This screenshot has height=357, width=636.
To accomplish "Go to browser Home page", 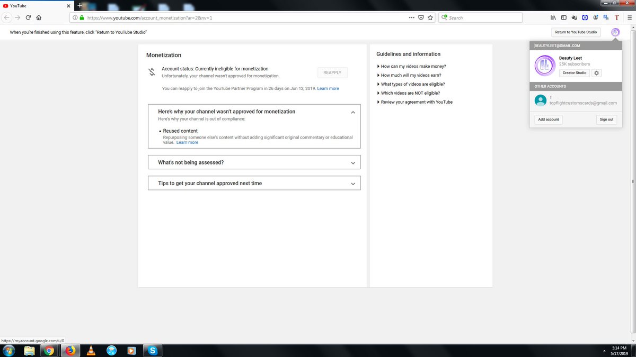I will pyautogui.click(x=39, y=17).
